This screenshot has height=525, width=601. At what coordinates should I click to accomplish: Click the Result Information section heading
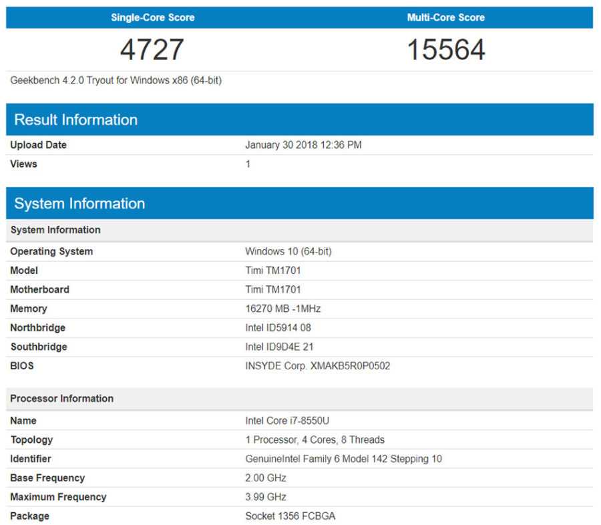point(75,120)
